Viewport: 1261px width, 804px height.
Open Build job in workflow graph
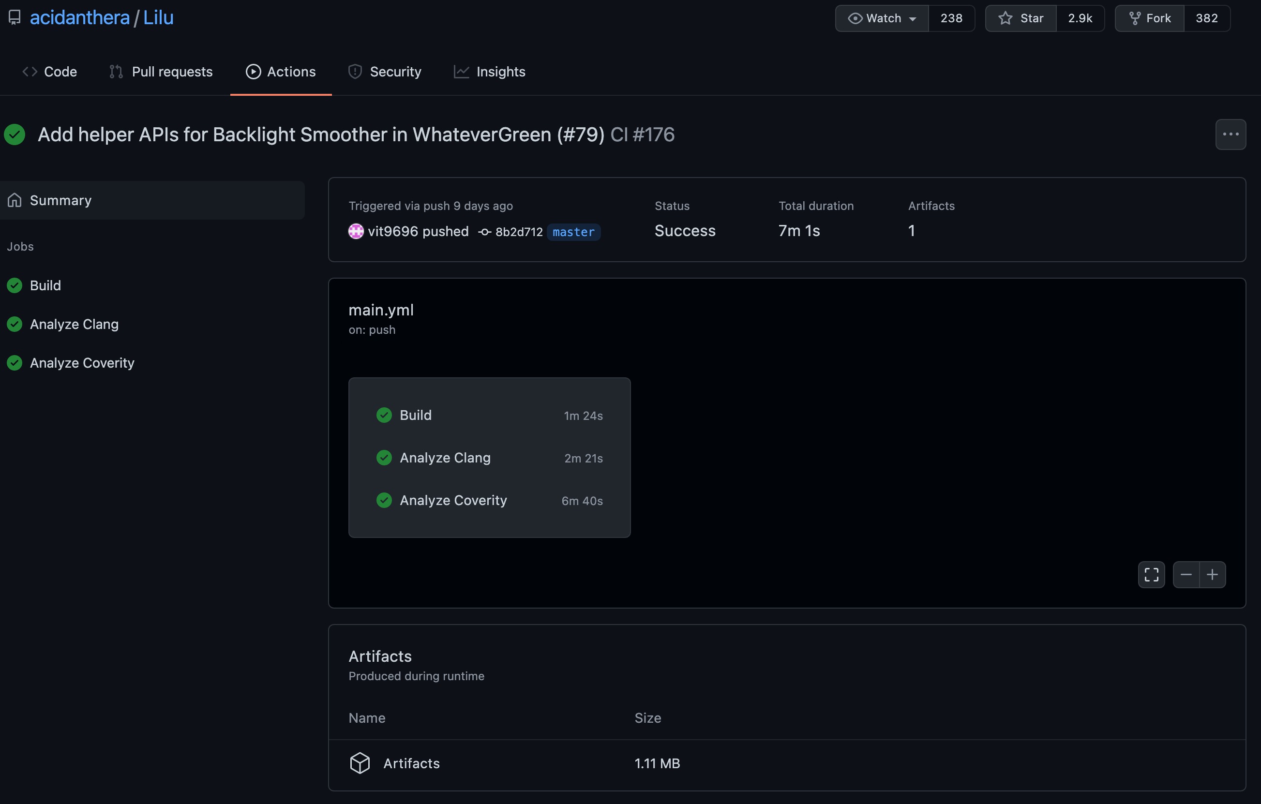pos(415,415)
